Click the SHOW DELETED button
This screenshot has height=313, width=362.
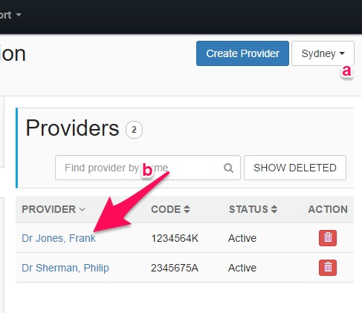tap(295, 168)
